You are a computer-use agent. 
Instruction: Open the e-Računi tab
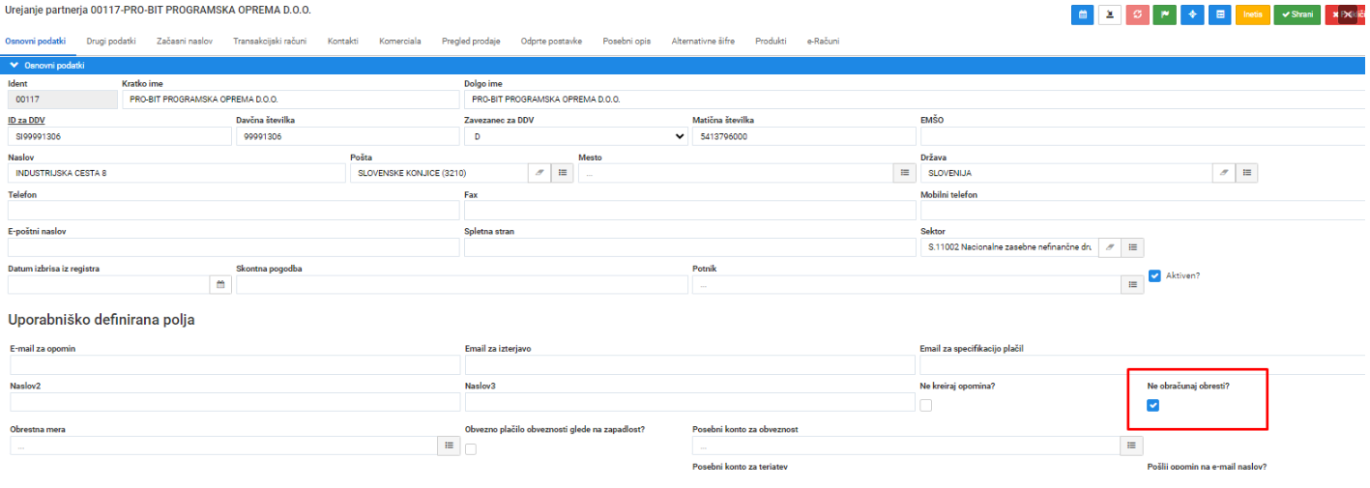[824, 42]
